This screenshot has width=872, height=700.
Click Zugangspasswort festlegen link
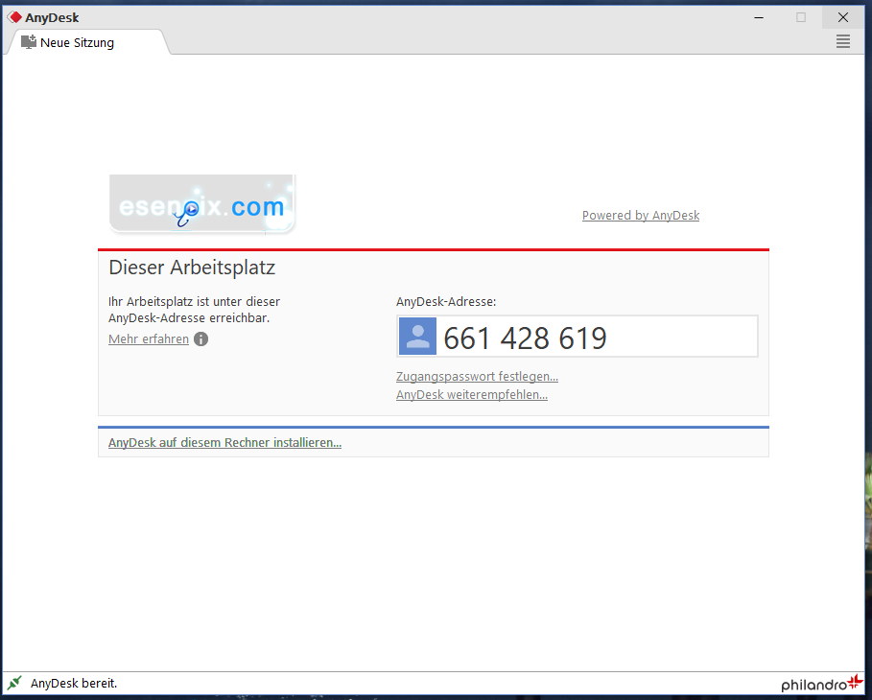pos(477,377)
